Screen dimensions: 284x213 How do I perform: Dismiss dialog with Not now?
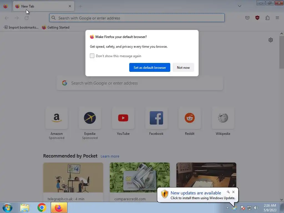[183, 67]
